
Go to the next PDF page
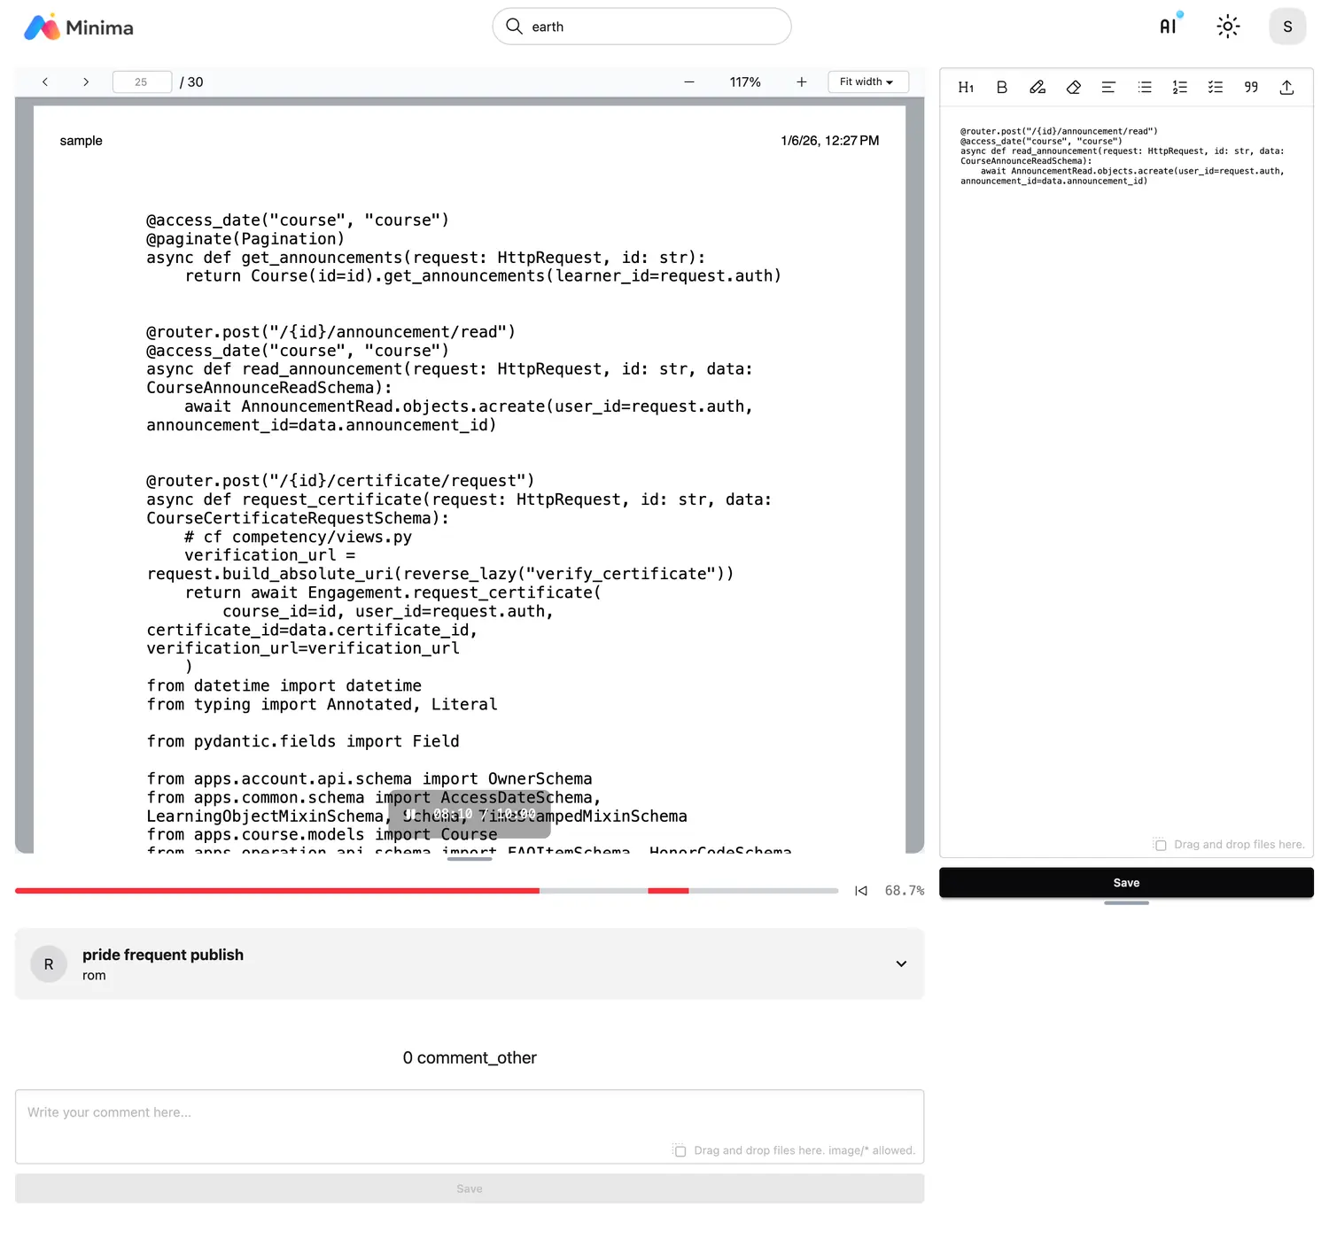pyautogui.click(x=86, y=82)
